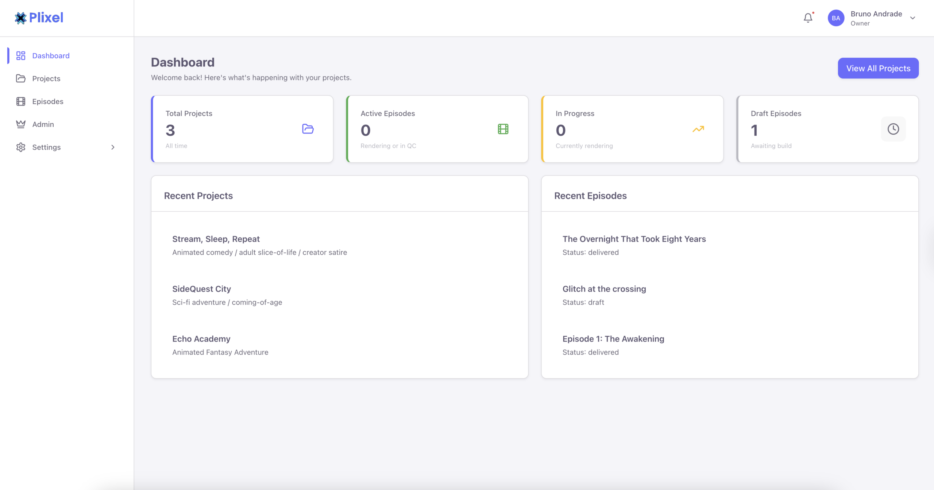The image size is (934, 490).
Task: Click the Plixel logo
Action: (x=39, y=18)
